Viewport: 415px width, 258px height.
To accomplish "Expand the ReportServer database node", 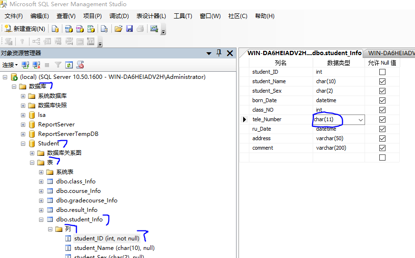I will (23, 125).
